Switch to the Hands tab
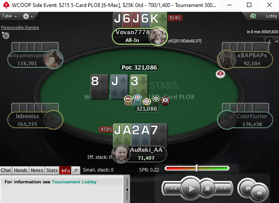This screenshot has width=279, height=203. (21, 170)
